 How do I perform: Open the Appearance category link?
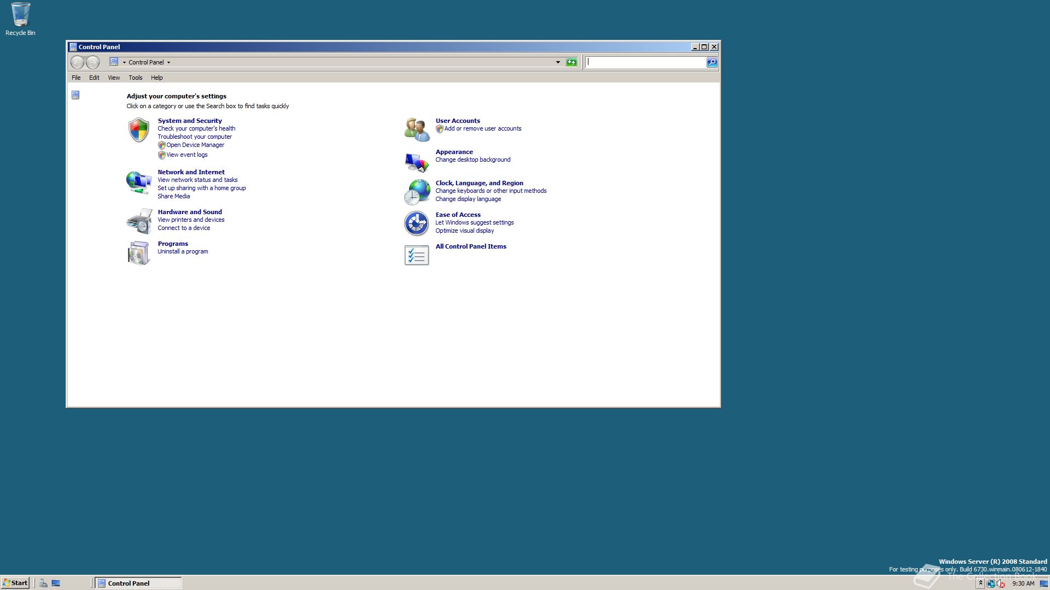tap(454, 152)
